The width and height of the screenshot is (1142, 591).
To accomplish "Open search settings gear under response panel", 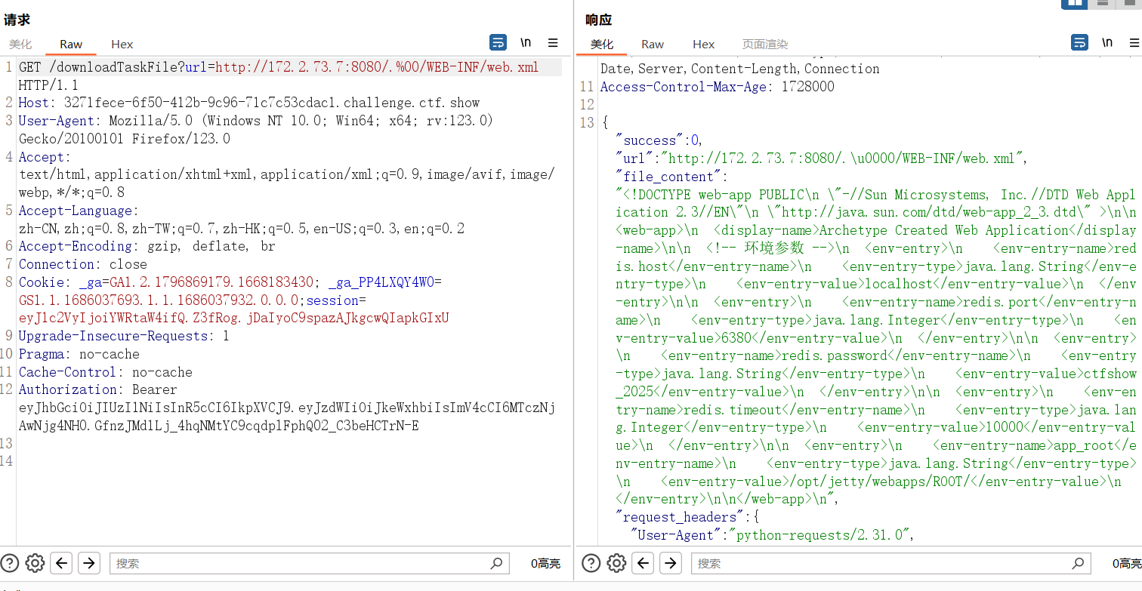I will 617,563.
